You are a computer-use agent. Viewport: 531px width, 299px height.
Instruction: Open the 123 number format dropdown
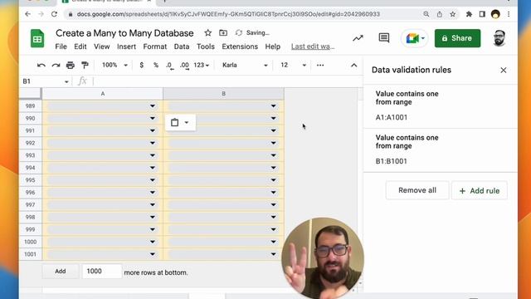pos(201,65)
